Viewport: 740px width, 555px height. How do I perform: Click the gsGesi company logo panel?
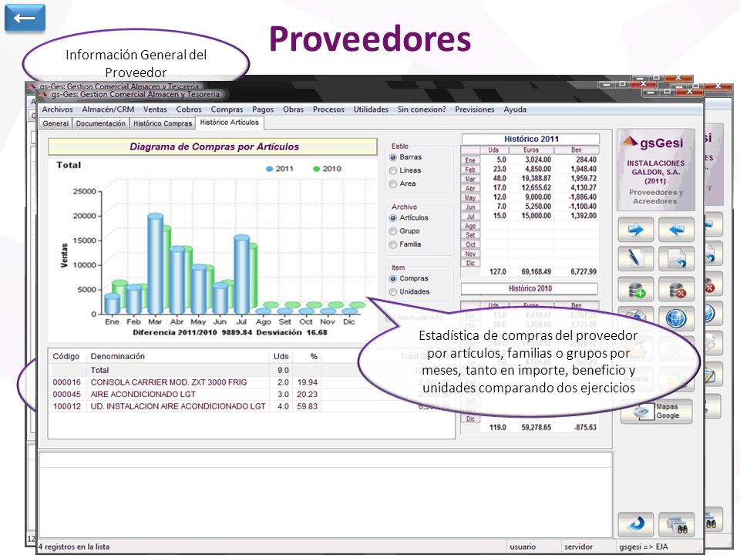click(655, 170)
